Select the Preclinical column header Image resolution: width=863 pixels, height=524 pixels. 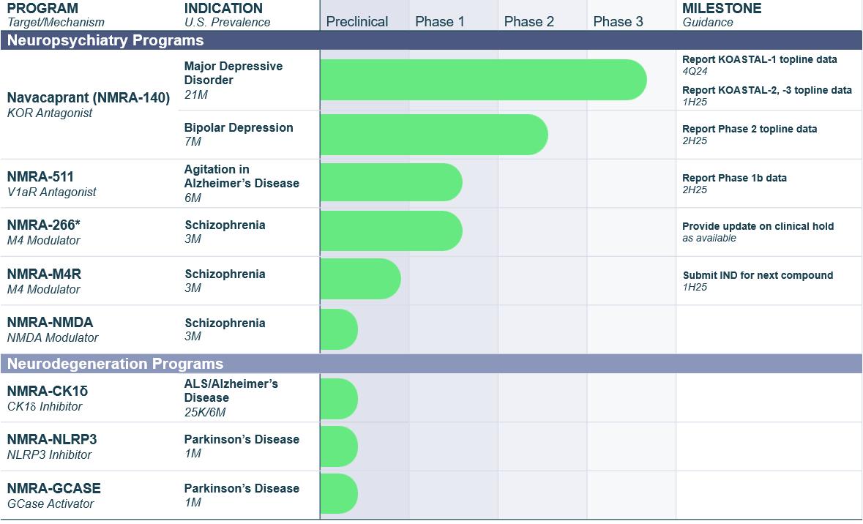click(357, 21)
